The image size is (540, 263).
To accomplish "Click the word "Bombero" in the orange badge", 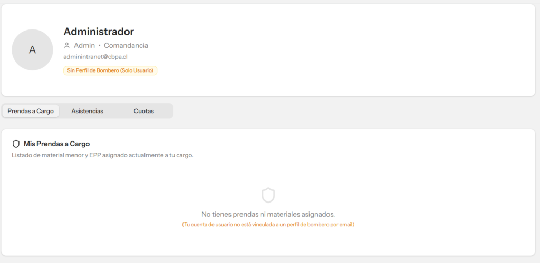I will 108,70.
